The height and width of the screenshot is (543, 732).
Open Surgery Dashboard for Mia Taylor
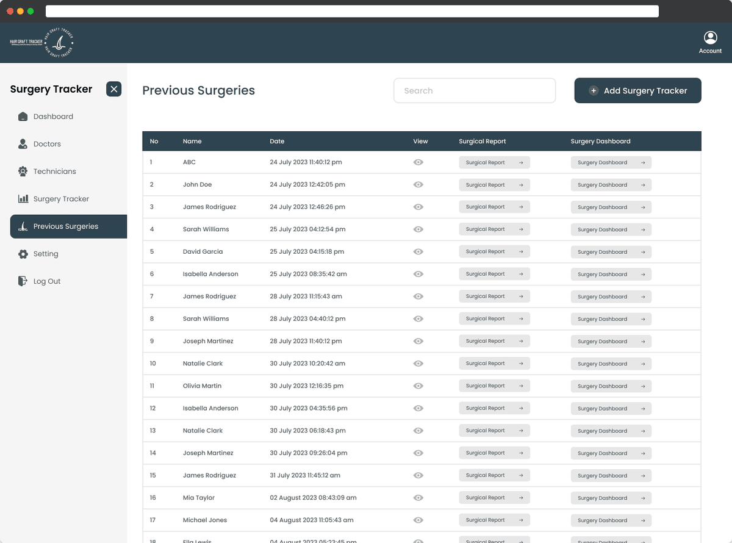click(611, 498)
